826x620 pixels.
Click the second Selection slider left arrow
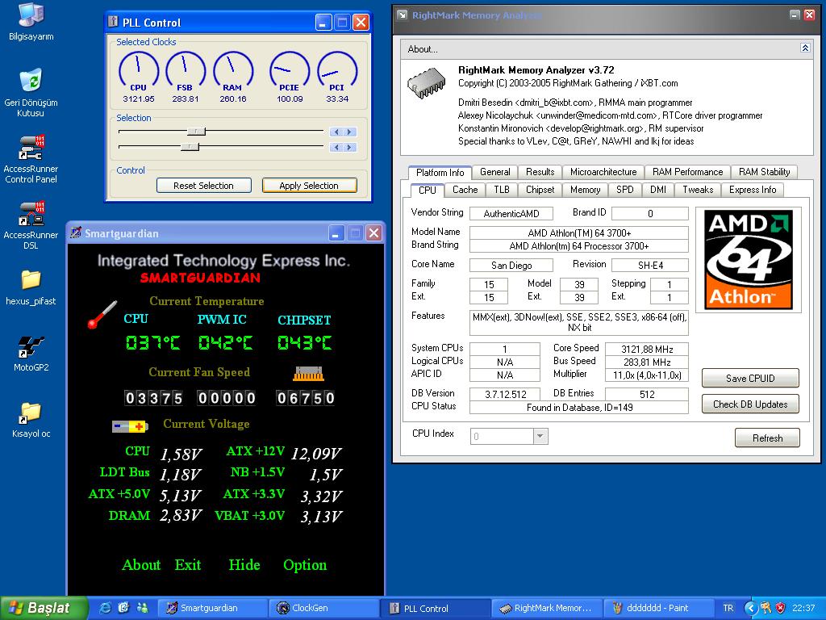tap(336, 147)
